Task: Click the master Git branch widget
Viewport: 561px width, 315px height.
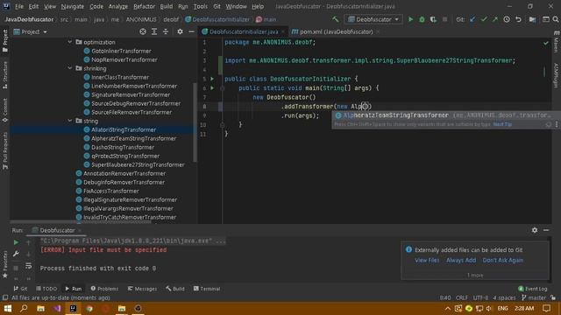Action: tap(534, 297)
